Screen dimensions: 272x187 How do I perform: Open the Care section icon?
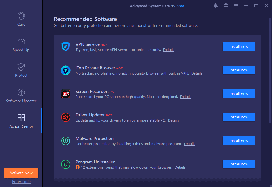pos(21,16)
